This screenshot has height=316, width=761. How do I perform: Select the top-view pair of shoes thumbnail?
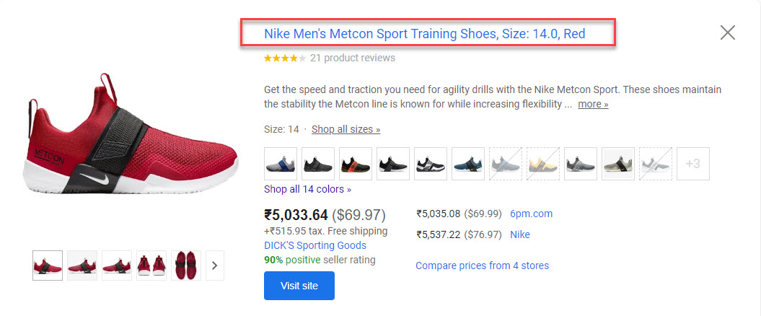pos(186,265)
